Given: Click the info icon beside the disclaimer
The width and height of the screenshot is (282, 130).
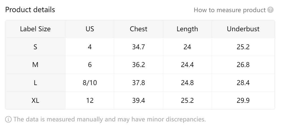Looking at the screenshot, I should coord(8,119).
